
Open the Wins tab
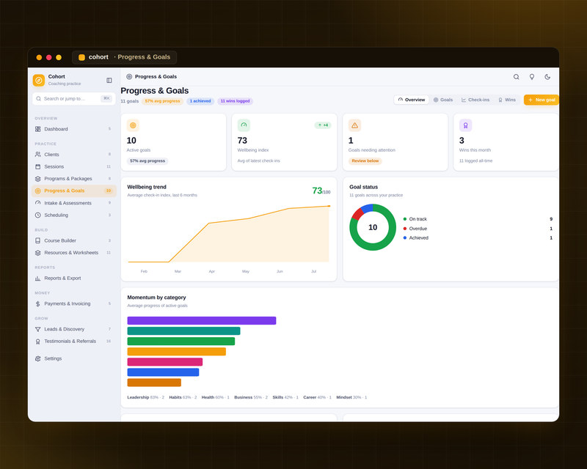(x=507, y=100)
